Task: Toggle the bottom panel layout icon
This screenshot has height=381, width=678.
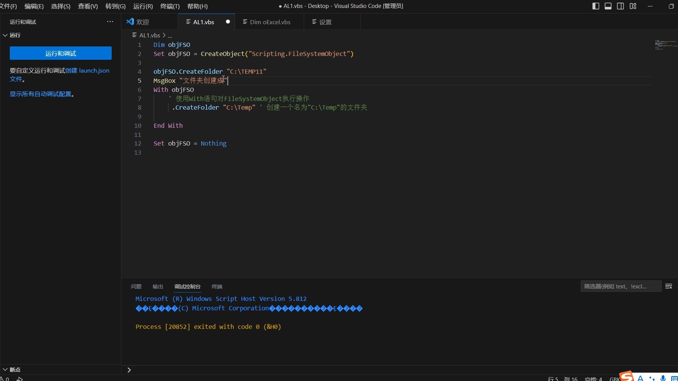Action: point(608,6)
